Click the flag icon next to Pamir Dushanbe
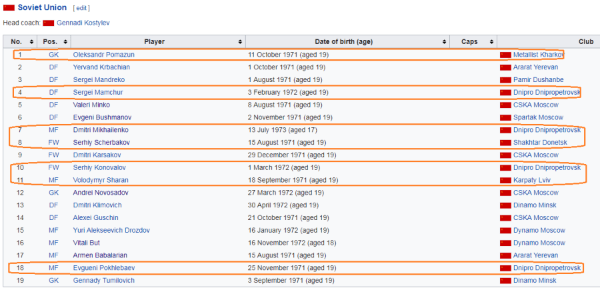 (505, 80)
